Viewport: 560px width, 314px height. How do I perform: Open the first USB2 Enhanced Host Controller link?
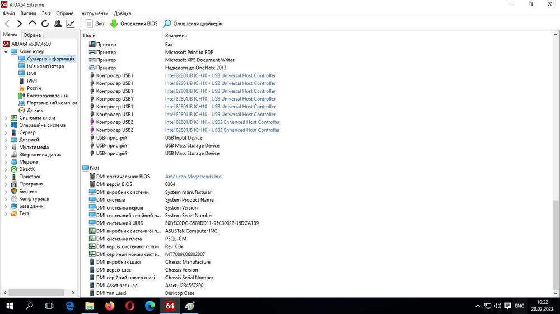coord(222,122)
